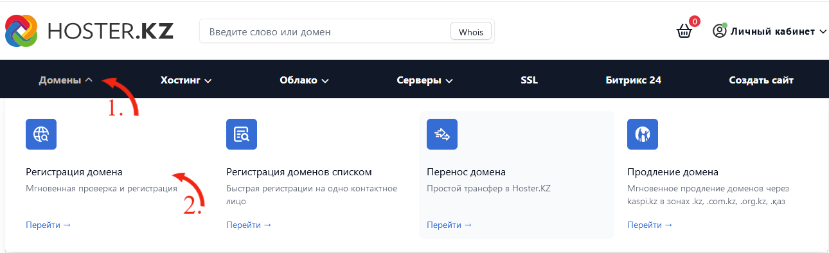Click the Whois button
The height and width of the screenshot is (253, 829).
pos(471,31)
